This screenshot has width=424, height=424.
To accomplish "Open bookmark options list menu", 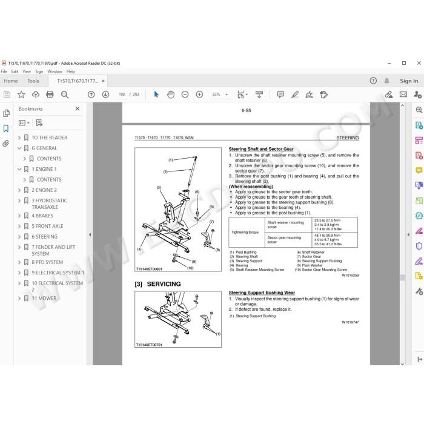I will (24, 123).
